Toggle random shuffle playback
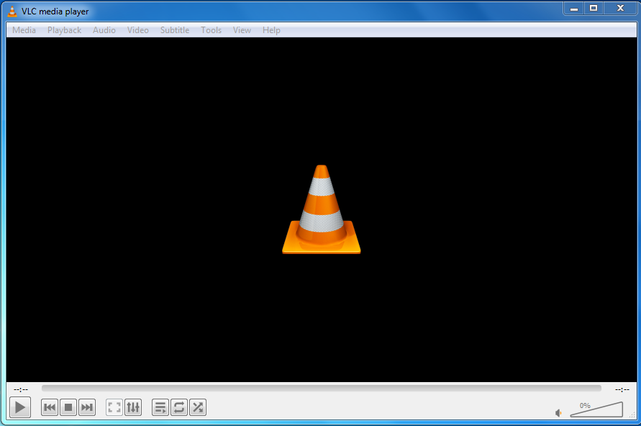Image resolution: width=641 pixels, height=426 pixels. click(x=198, y=408)
